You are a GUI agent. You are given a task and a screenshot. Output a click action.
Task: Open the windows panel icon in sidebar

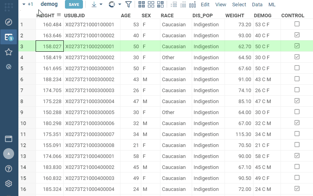coord(9,139)
